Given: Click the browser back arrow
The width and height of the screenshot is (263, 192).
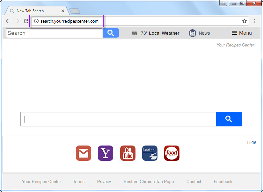Looking at the screenshot, I should [8, 21].
